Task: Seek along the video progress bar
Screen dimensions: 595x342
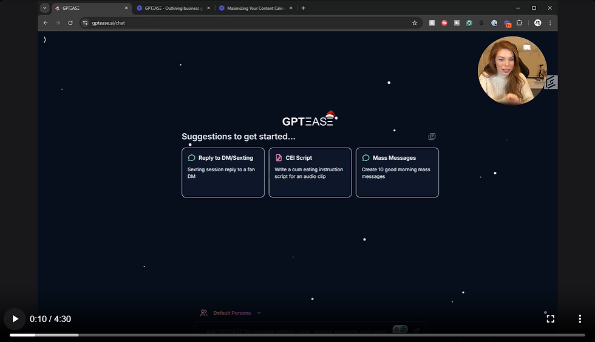Action: pyautogui.click(x=297, y=335)
